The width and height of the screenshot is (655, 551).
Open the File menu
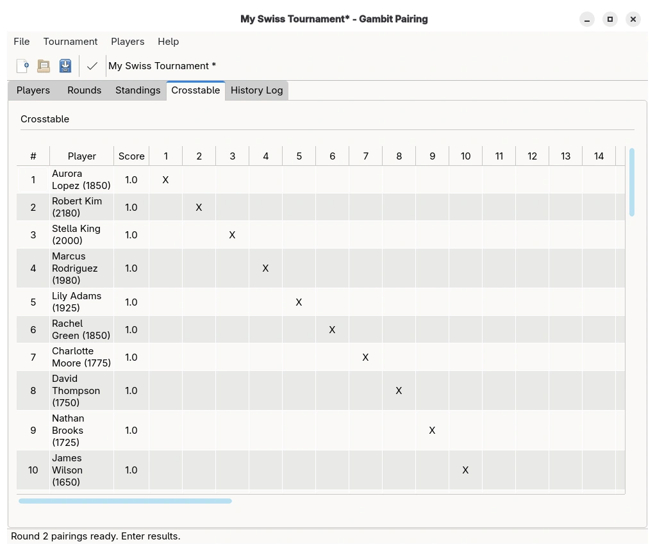(x=22, y=42)
